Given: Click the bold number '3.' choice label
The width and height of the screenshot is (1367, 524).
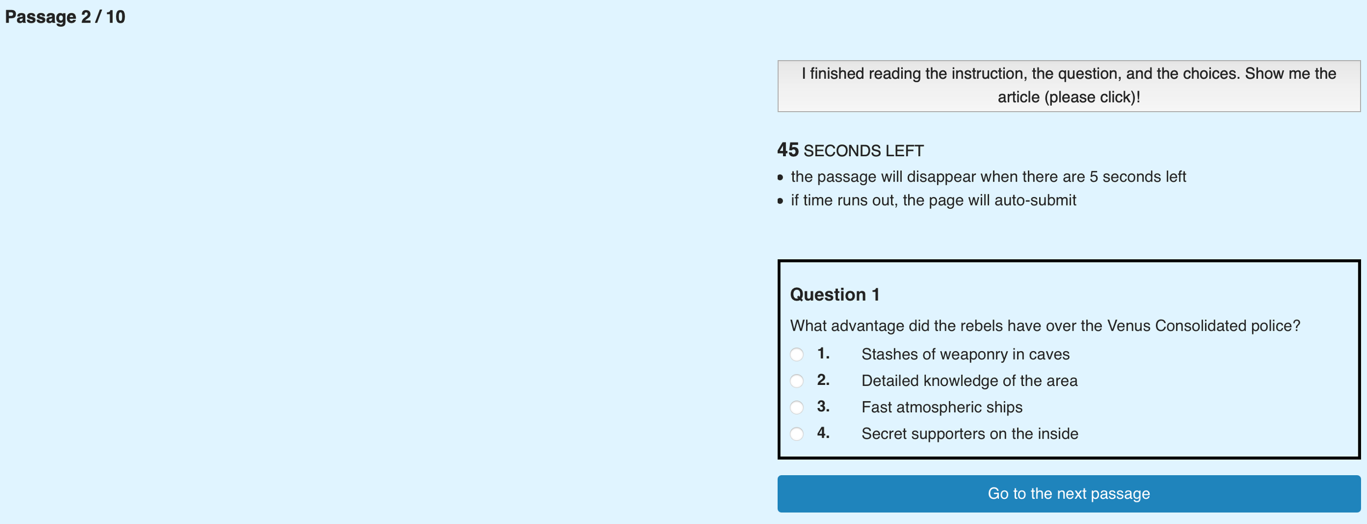Looking at the screenshot, I should pos(823,406).
